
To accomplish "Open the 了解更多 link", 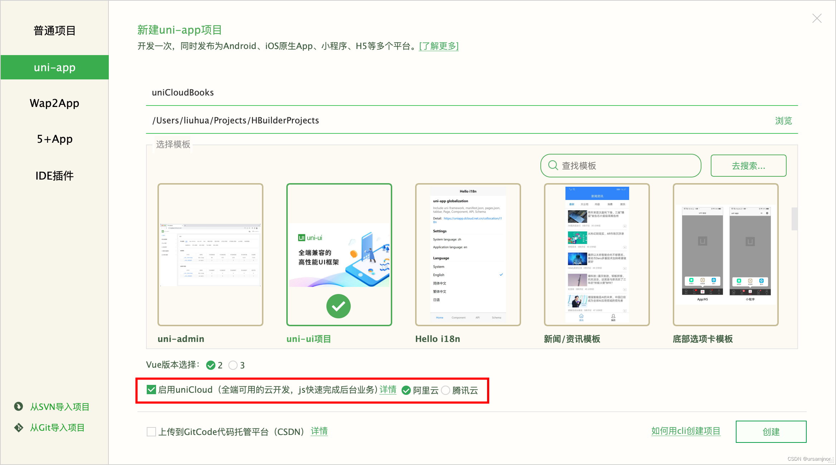I will point(439,46).
